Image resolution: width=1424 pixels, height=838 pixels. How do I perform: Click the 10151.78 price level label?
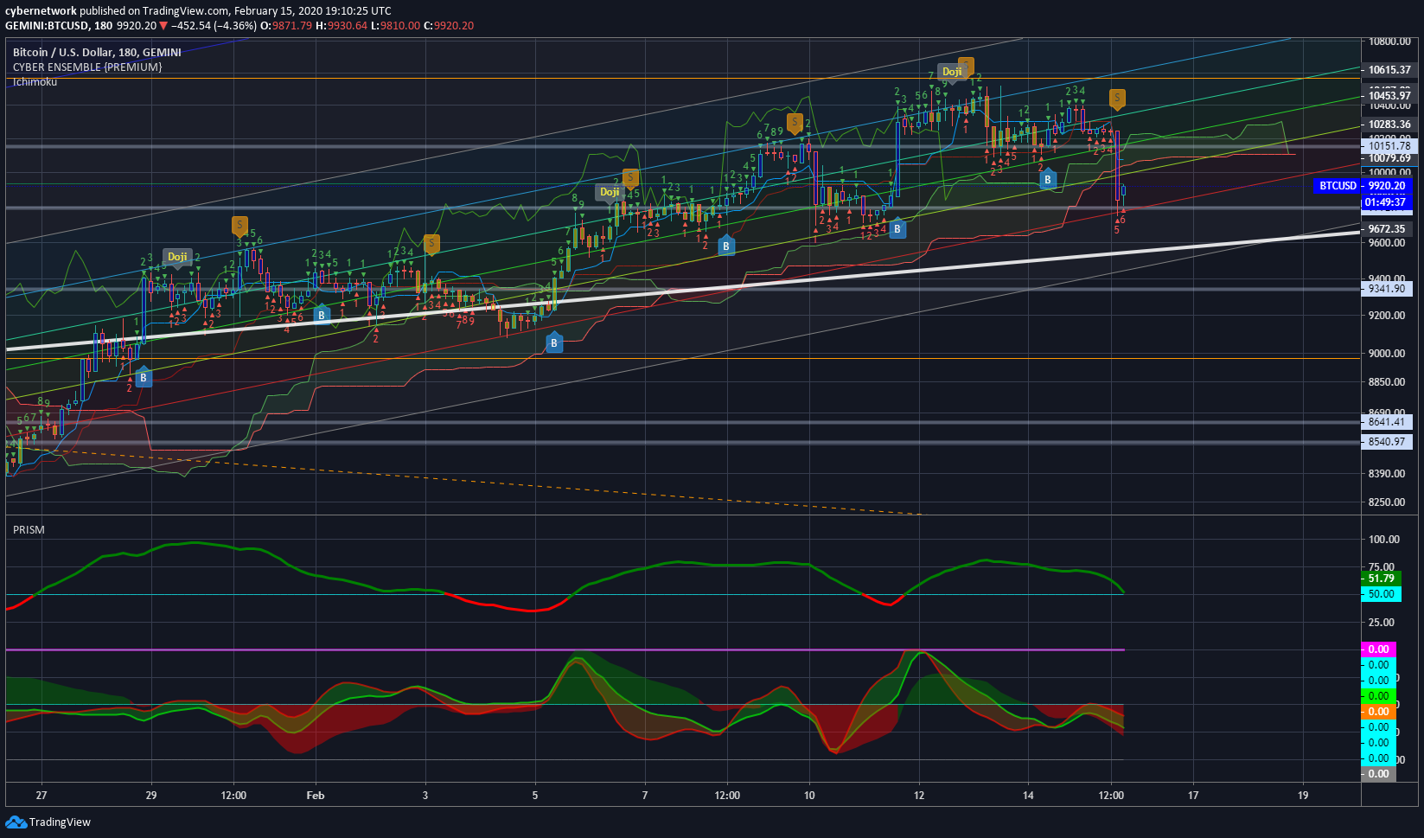(1388, 146)
